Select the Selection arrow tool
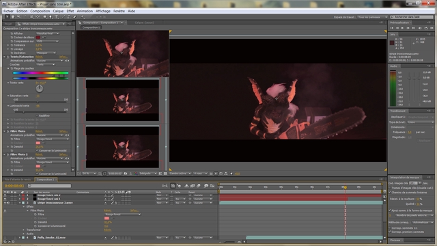 click(8, 16)
